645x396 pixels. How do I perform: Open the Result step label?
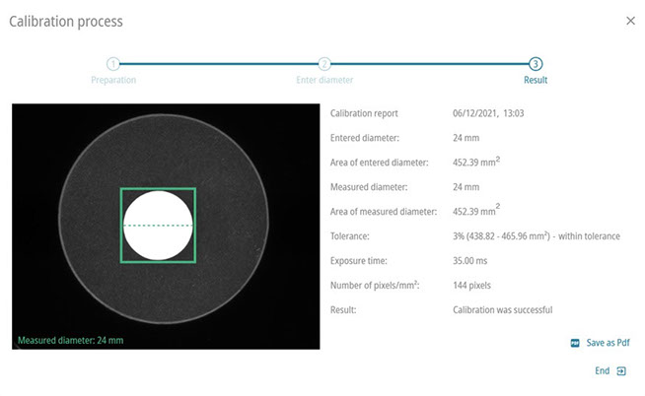[535, 80]
